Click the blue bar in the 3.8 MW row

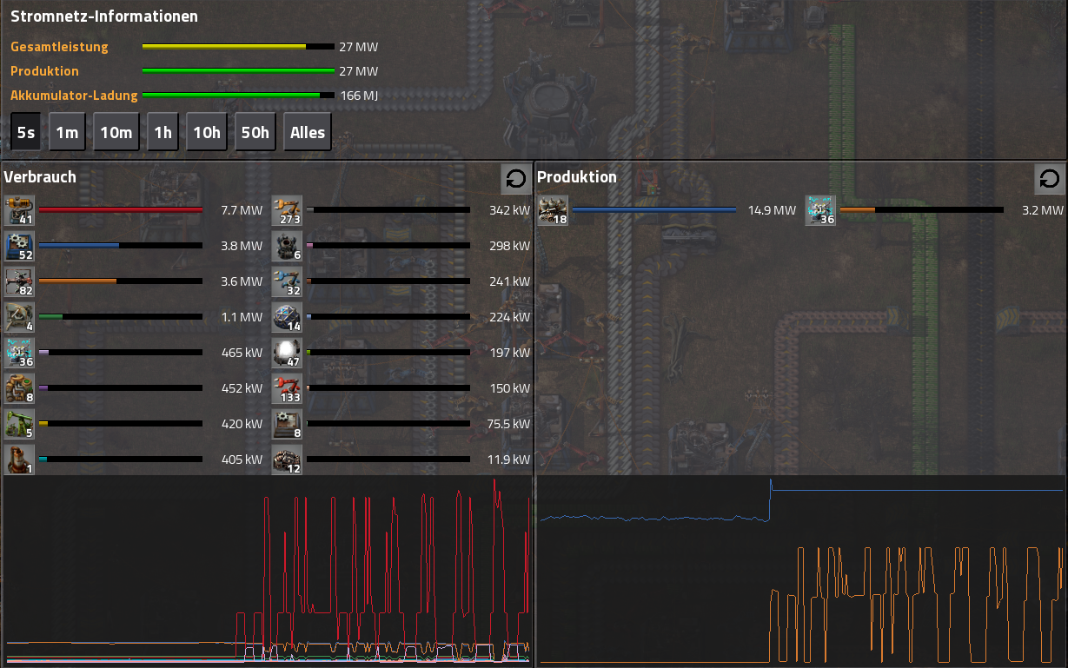point(120,246)
